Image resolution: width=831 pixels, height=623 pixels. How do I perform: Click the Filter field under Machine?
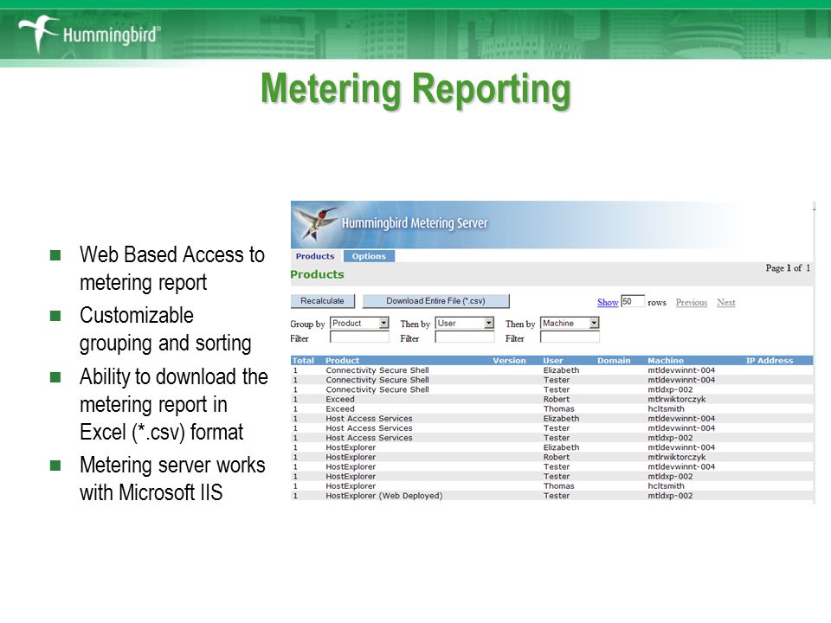pos(570,337)
